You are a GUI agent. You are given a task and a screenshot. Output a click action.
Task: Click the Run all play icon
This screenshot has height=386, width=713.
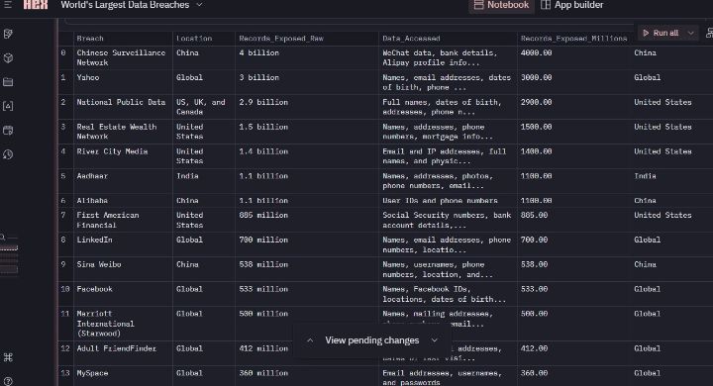(646, 33)
